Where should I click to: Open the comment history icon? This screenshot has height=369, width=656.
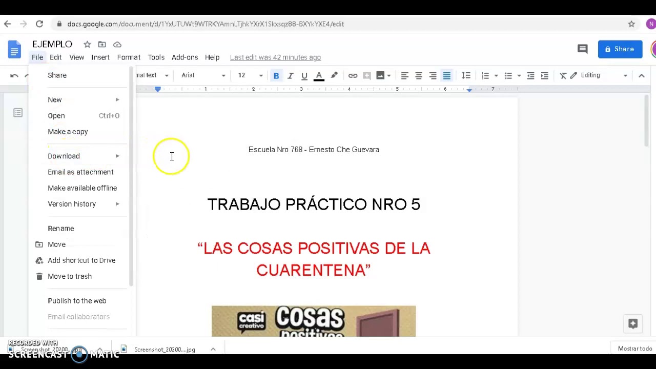click(583, 49)
